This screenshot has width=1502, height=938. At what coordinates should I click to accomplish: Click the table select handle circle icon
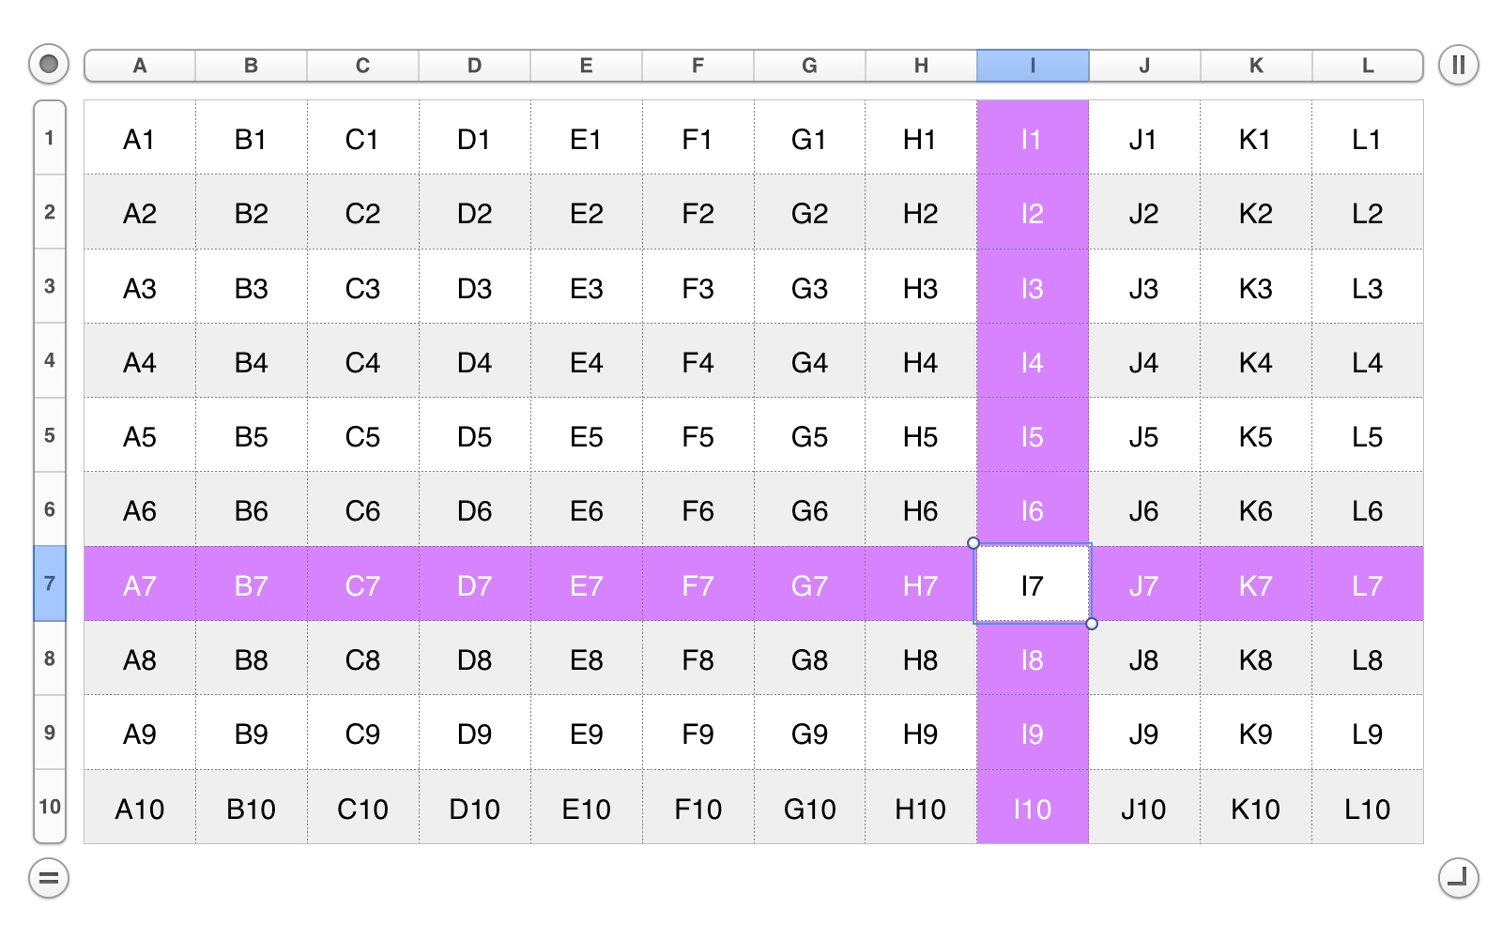pyautogui.click(x=49, y=65)
